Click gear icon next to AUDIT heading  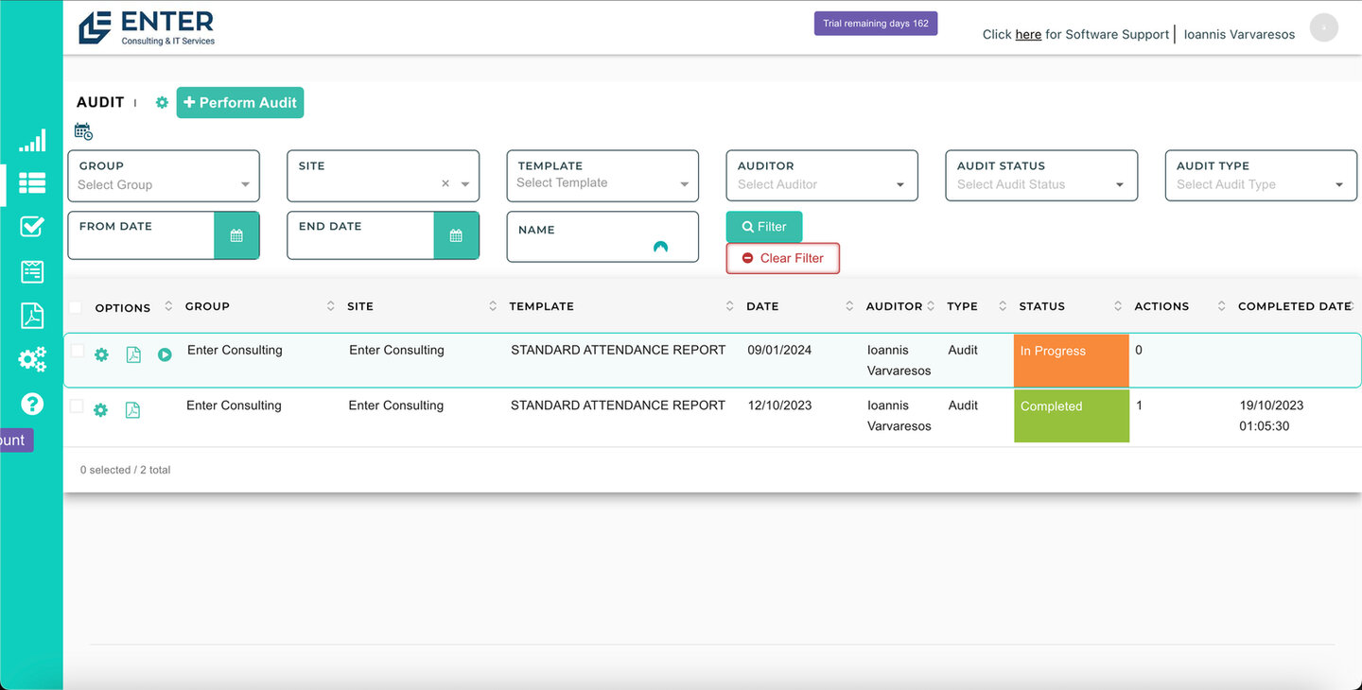pos(162,102)
